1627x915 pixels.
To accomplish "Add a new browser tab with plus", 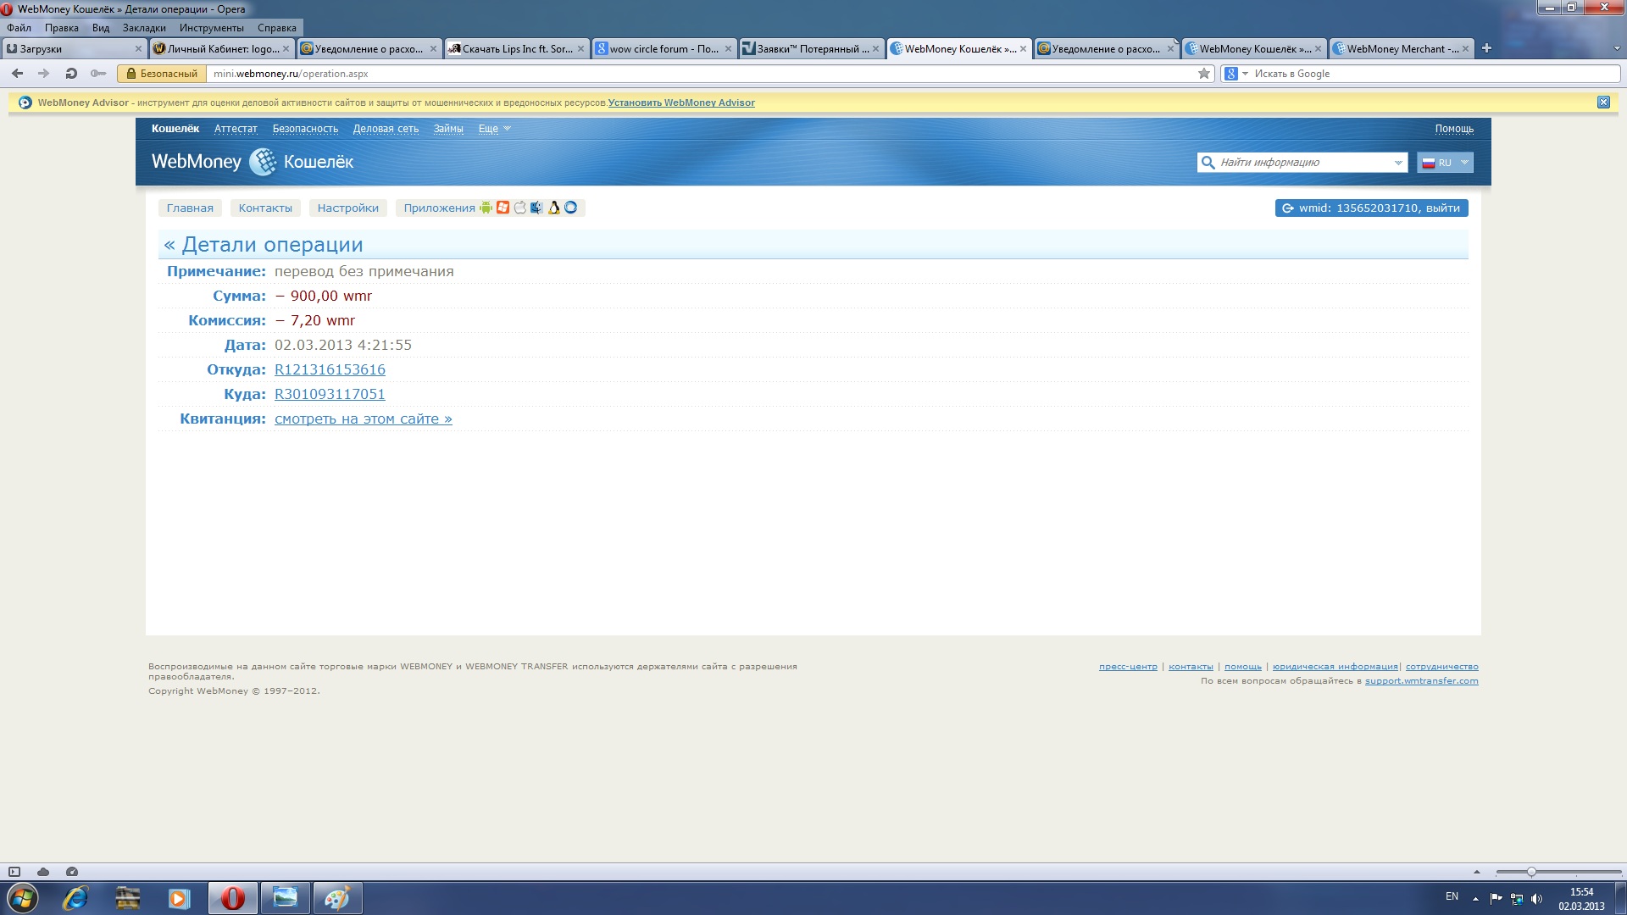I will 1486,48.
